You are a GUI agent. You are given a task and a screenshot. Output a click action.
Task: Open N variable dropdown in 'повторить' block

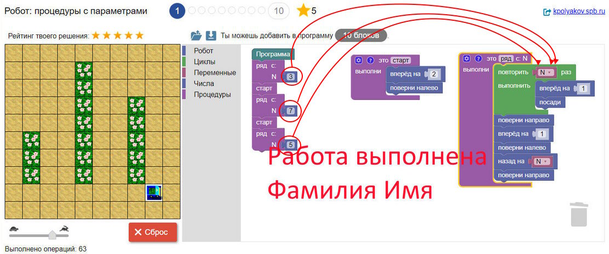[x=545, y=72]
